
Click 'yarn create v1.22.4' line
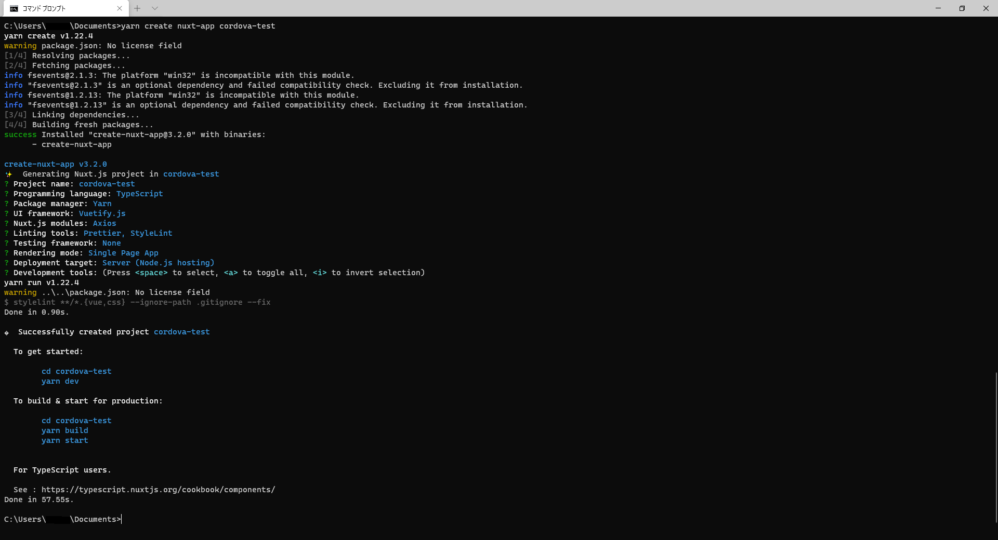pyautogui.click(x=48, y=36)
